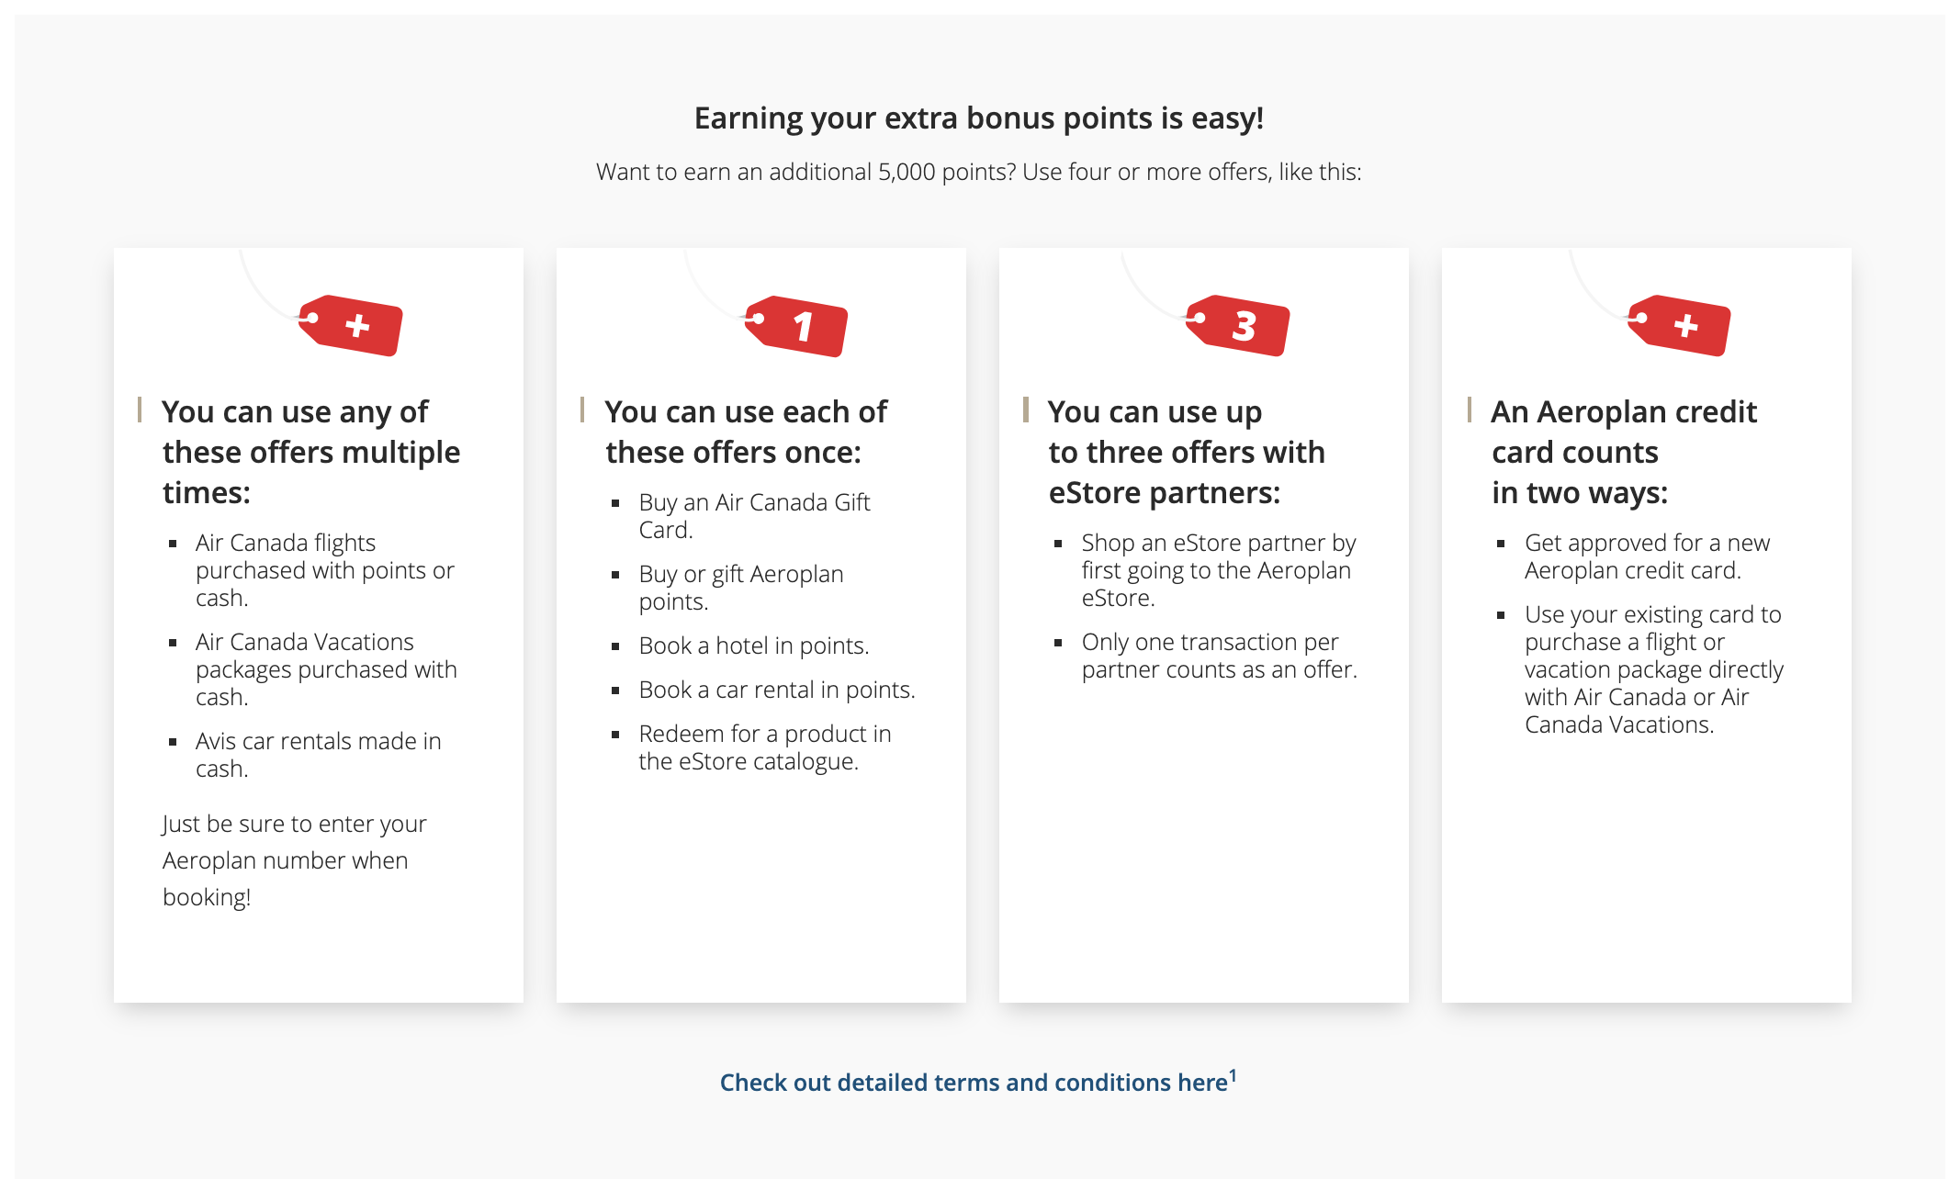The width and height of the screenshot is (1960, 1179).
Task: Click the red plus tag above multiple-times offers
Action: 351,326
